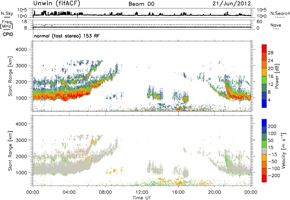The height and width of the screenshot is (200, 290).
Task: Click the '20:00' time axis label
Action: click(215, 192)
